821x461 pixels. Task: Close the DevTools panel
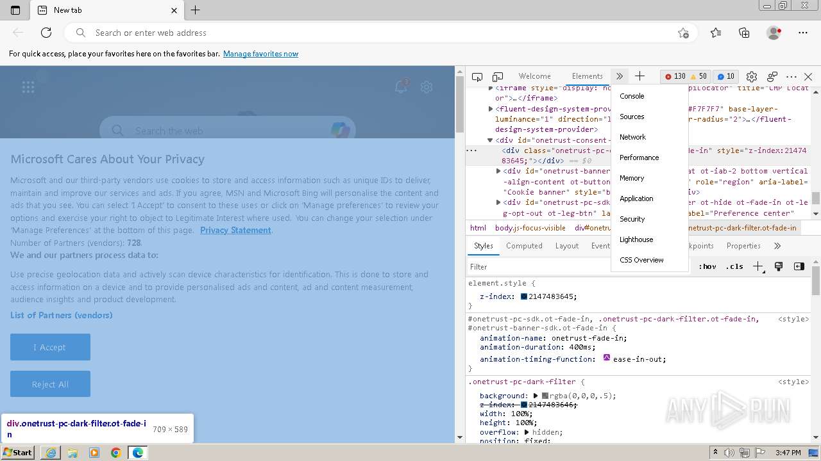tap(808, 76)
